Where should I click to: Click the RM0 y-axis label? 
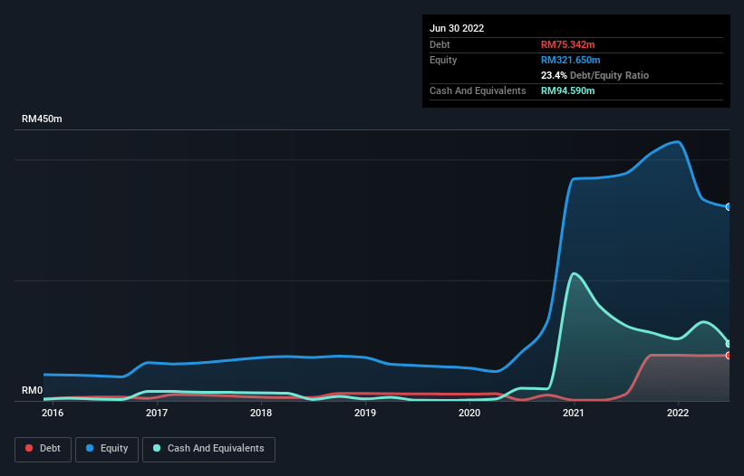33,391
